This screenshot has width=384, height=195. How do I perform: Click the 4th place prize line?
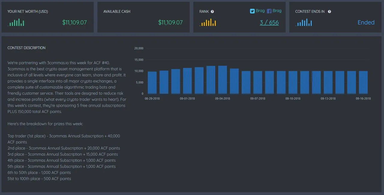point(61,160)
